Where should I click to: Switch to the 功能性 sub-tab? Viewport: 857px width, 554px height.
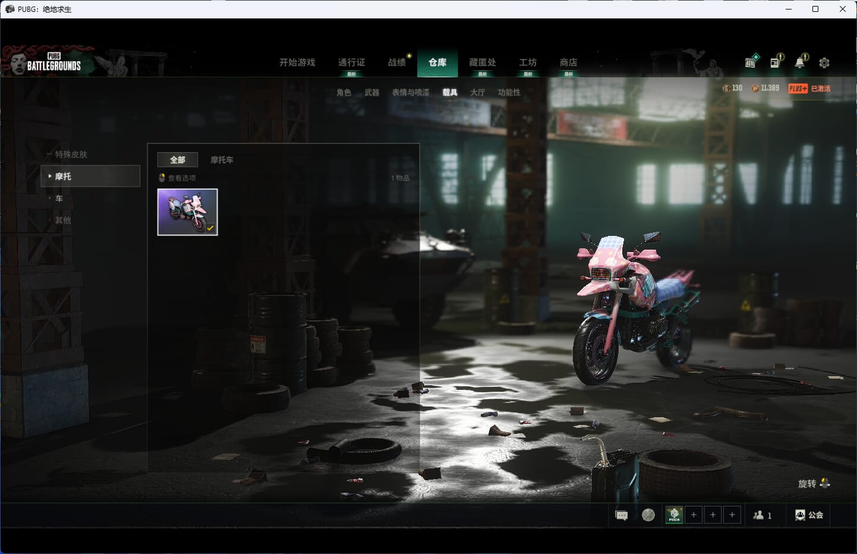509,92
